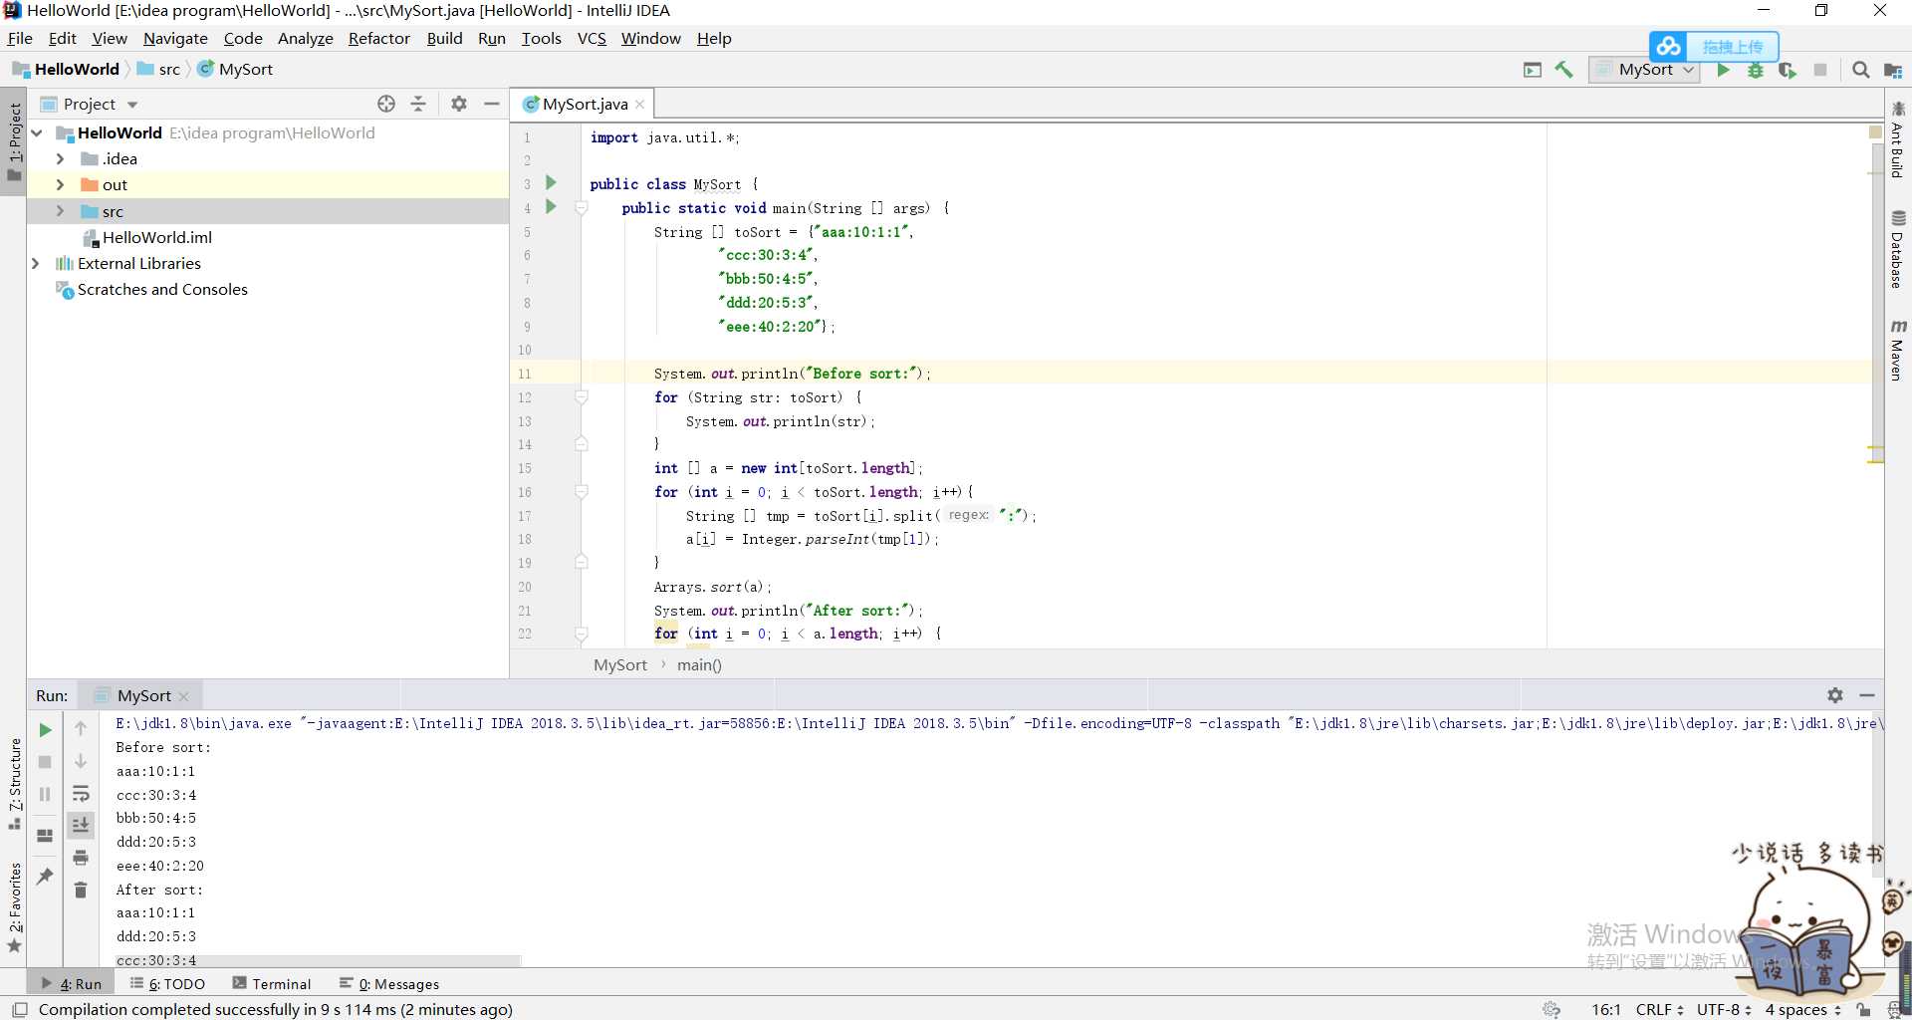Open the Terminal tool window
1912x1020 pixels.
click(272, 983)
